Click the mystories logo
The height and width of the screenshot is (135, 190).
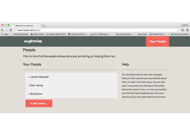pyautogui.click(x=33, y=41)
